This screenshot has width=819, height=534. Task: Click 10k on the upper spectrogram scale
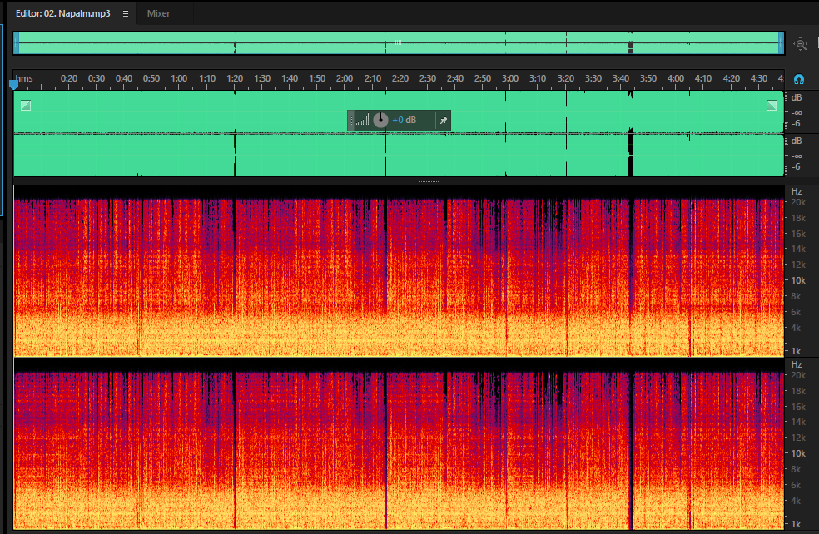click(798, 280)
